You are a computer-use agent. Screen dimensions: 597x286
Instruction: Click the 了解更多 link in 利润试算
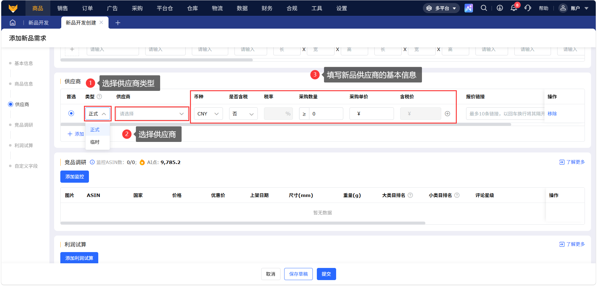pyautogui.click(x=572, y=244)
